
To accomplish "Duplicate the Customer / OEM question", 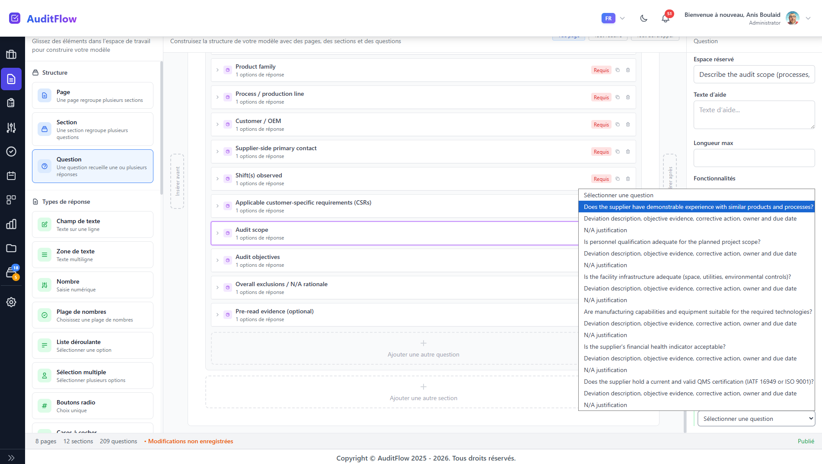I will pos(618,124).
